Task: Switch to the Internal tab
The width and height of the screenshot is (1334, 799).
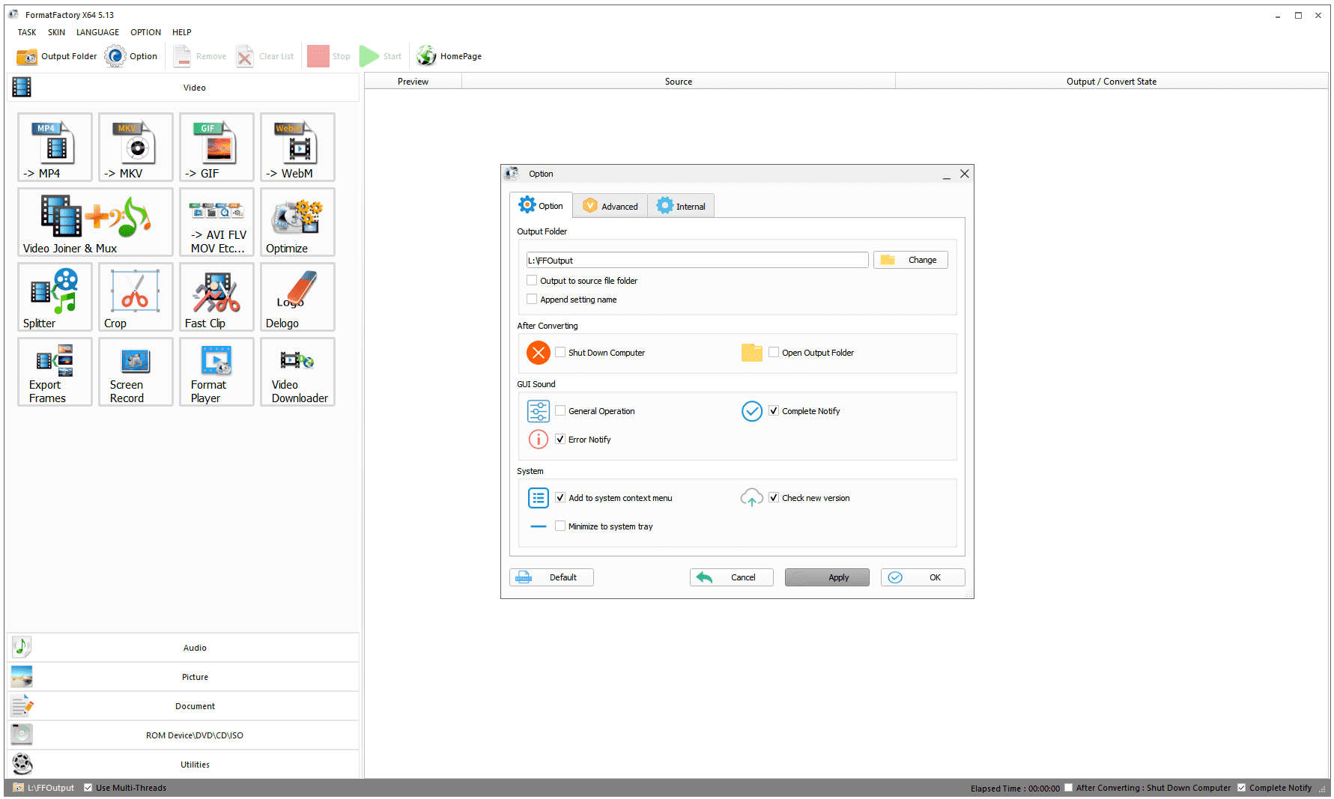Action: pos(681,206)
